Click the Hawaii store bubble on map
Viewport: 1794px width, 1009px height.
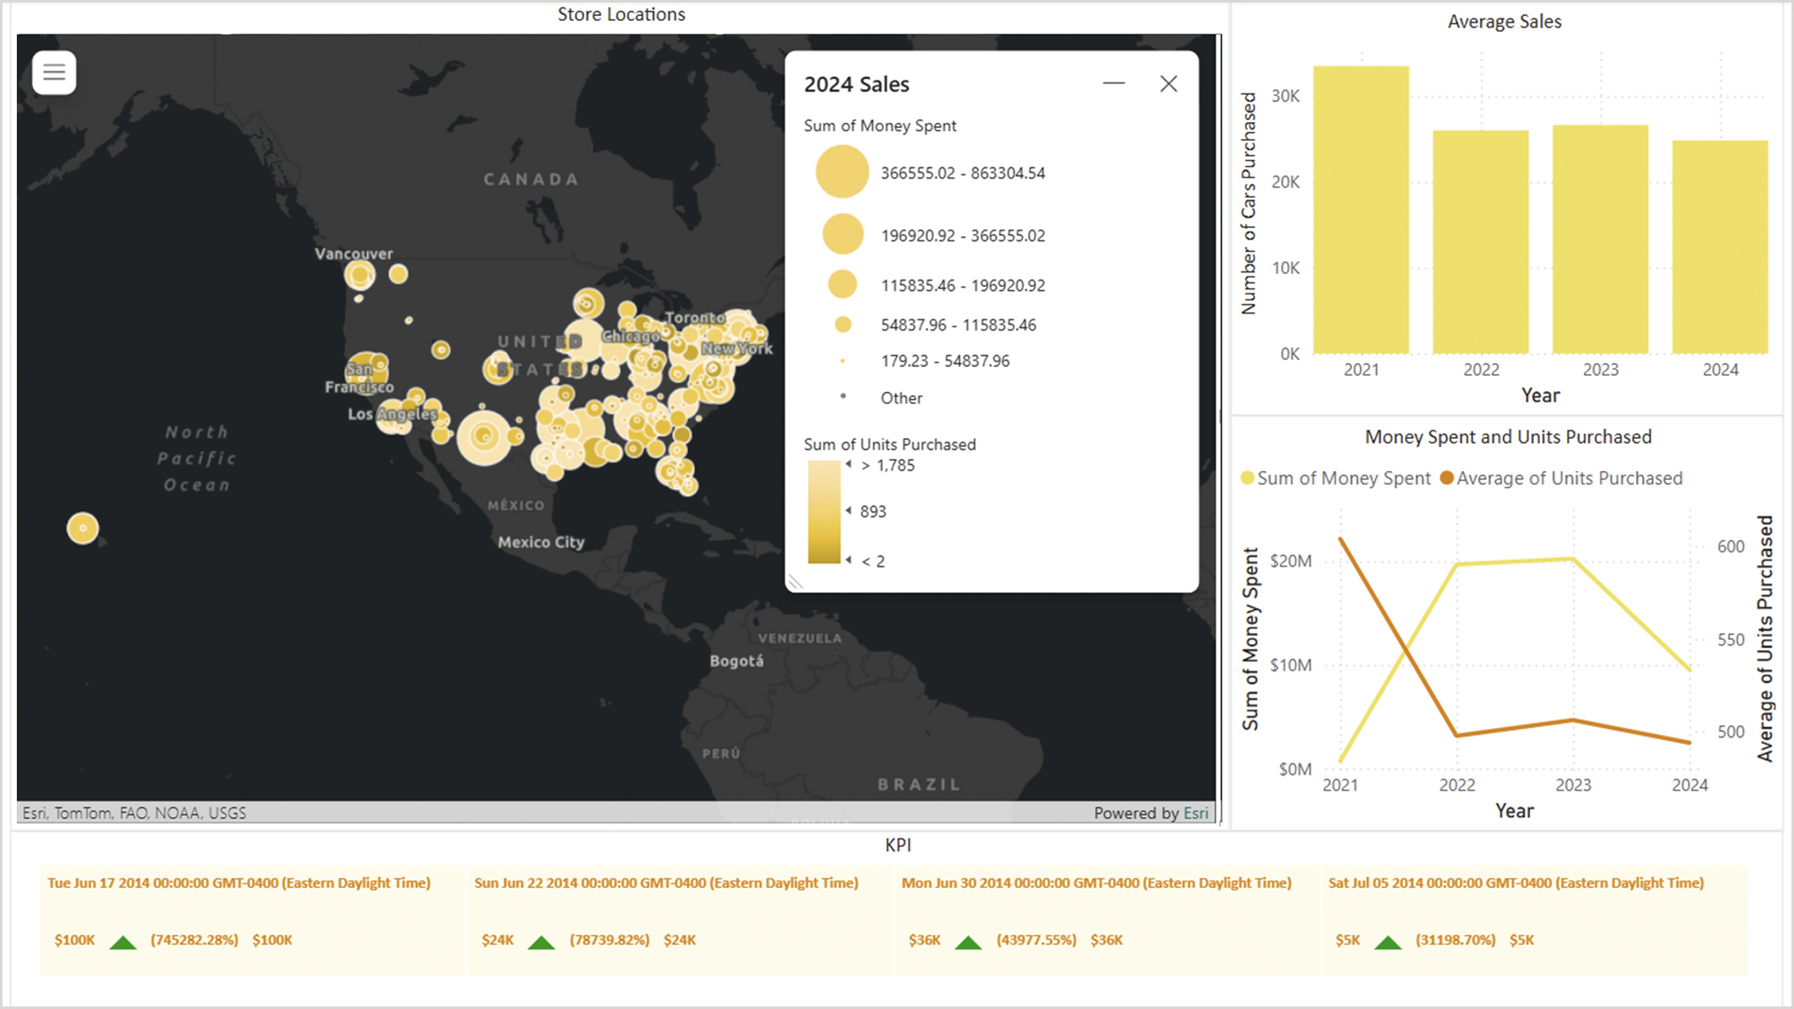(x=82, y=528)
